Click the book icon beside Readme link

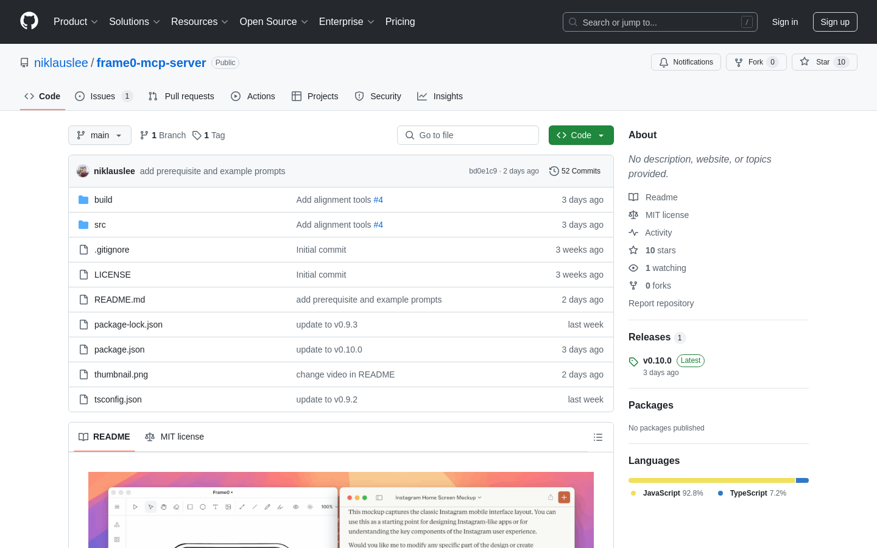tap(633, 197)
